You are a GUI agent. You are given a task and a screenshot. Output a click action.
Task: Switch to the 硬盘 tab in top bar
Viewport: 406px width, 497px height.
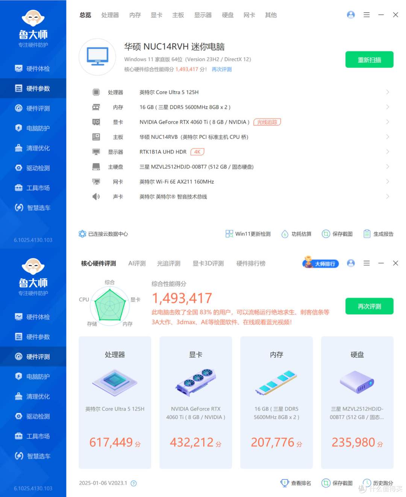point(228,15)
